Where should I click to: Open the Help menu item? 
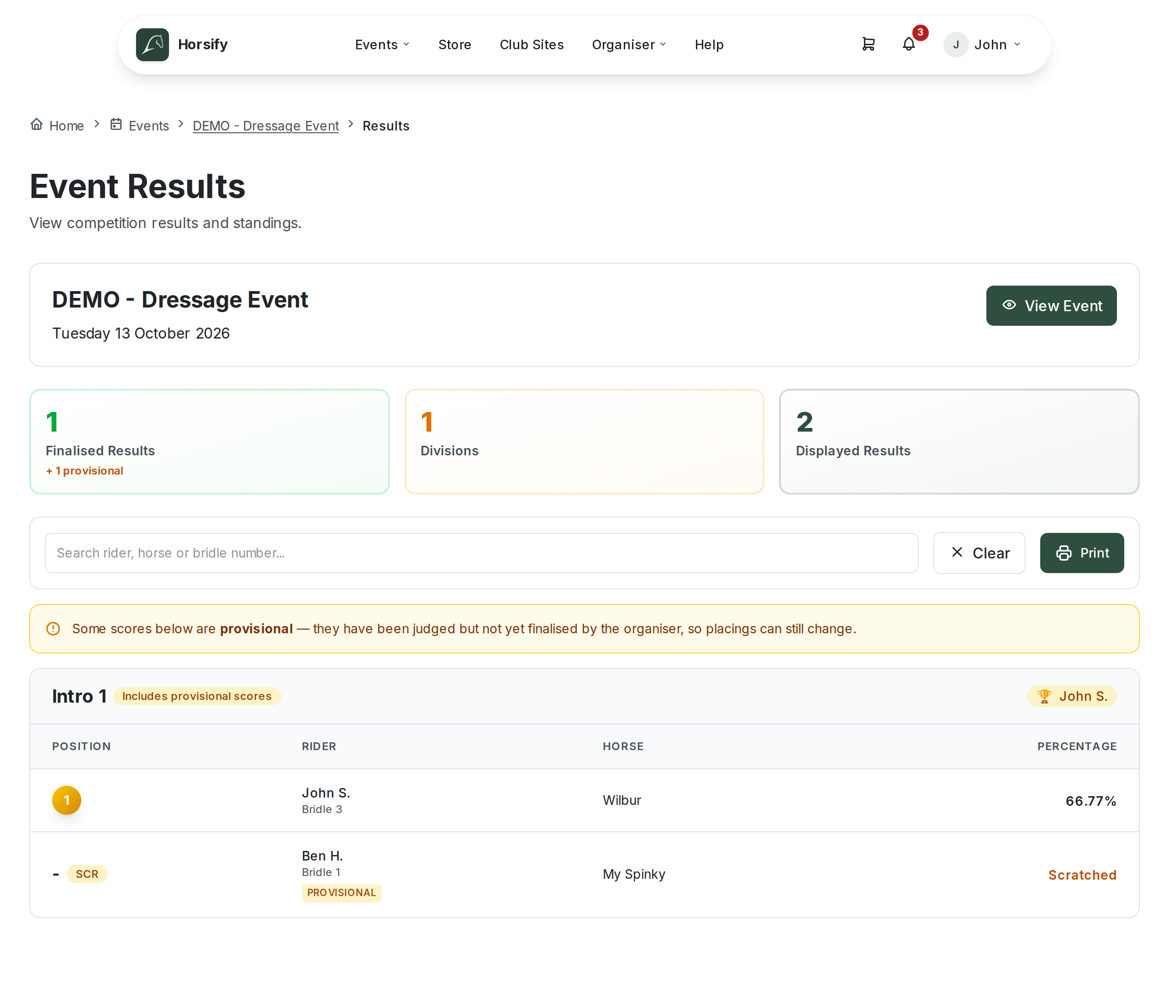pos(709,44)
